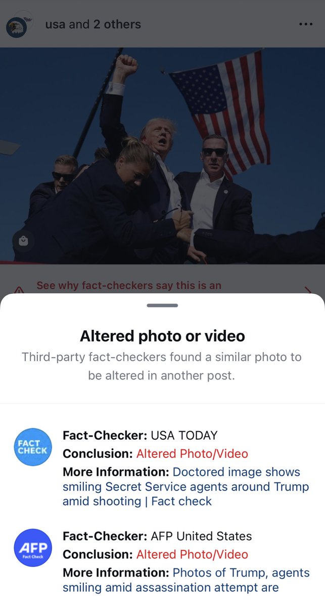Tap the 'Fact-Checker: AFP United States' label

pos(157,536)
